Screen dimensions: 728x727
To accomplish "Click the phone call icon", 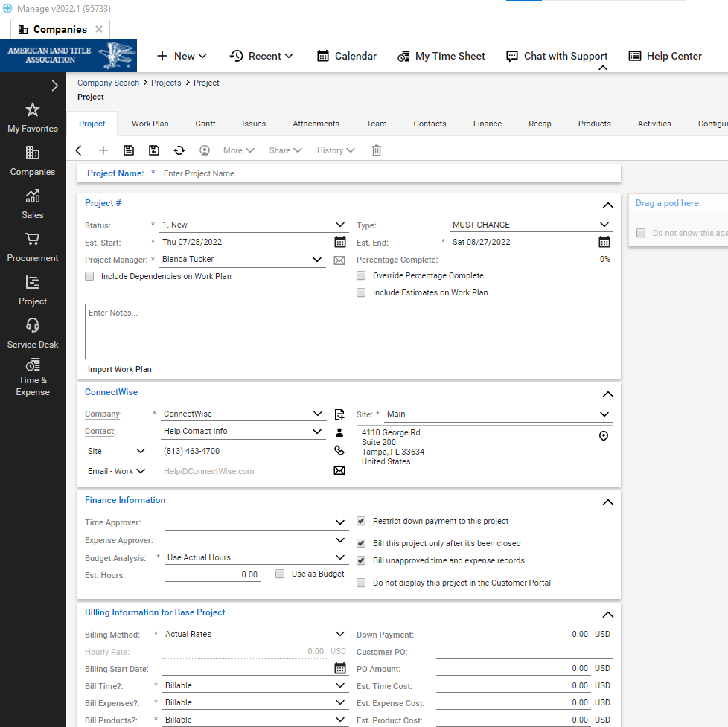I will [x=339, y=450].
